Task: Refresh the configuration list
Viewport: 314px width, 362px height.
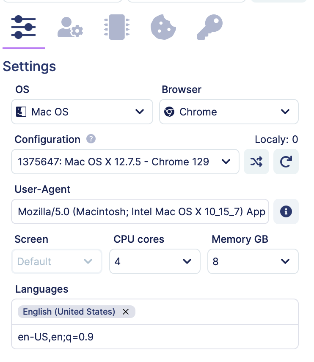Action: coord(286,162)
